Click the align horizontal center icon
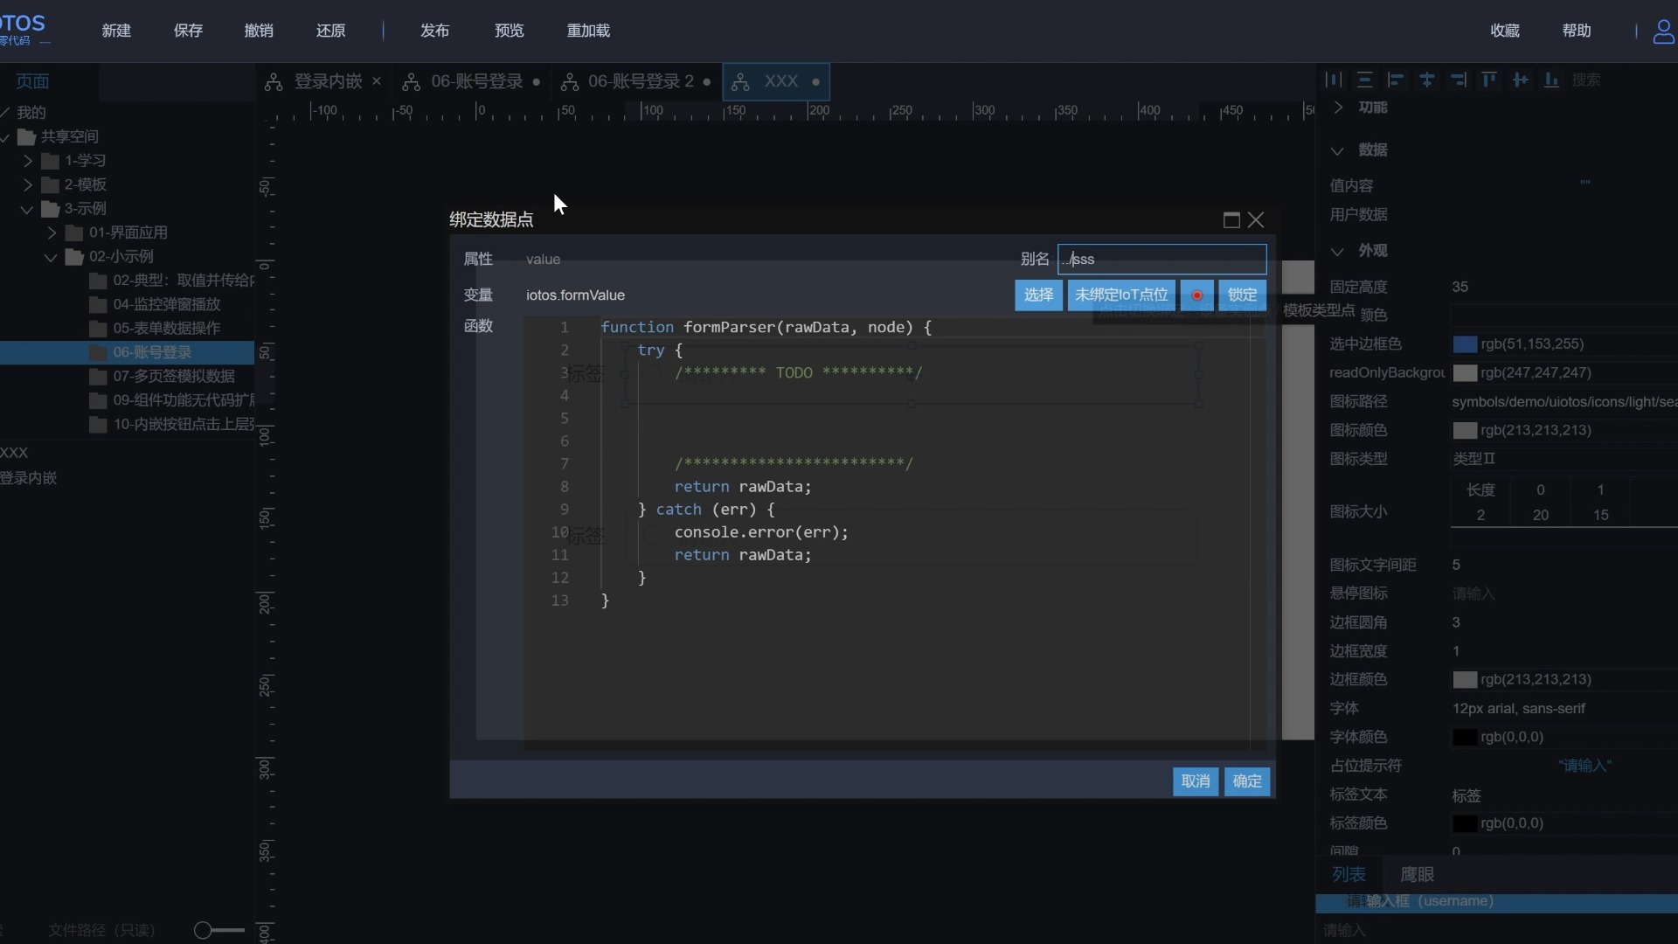 point(1427,80)
